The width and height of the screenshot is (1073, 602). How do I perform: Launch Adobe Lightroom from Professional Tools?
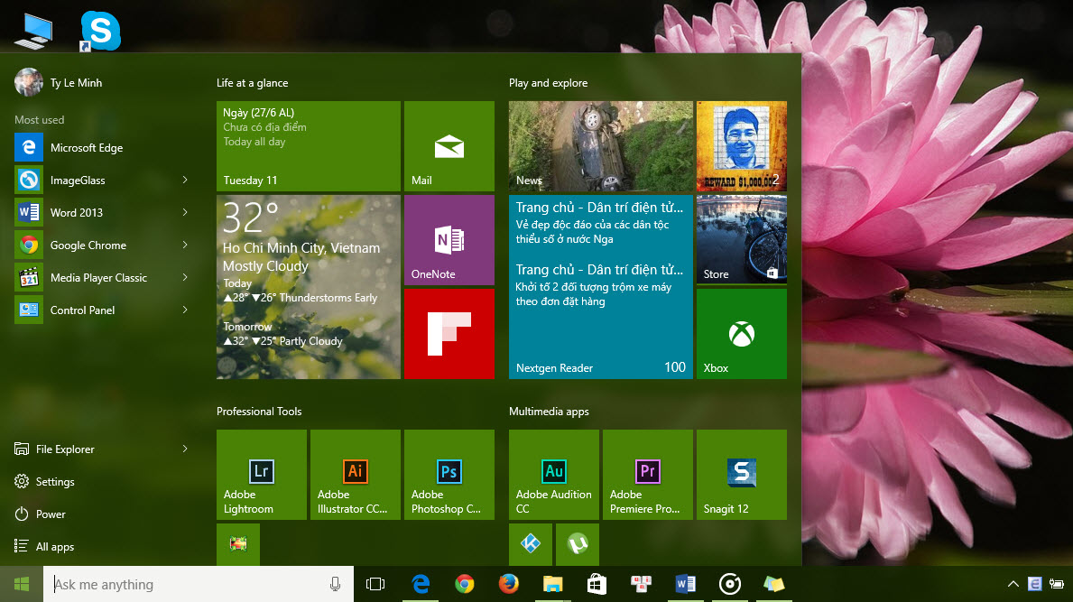[261, 474]
